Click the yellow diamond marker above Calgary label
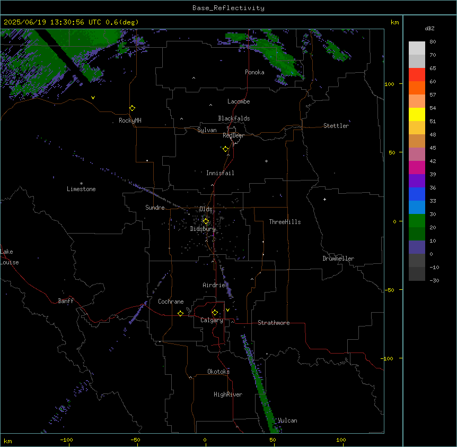 pos(215,313)
